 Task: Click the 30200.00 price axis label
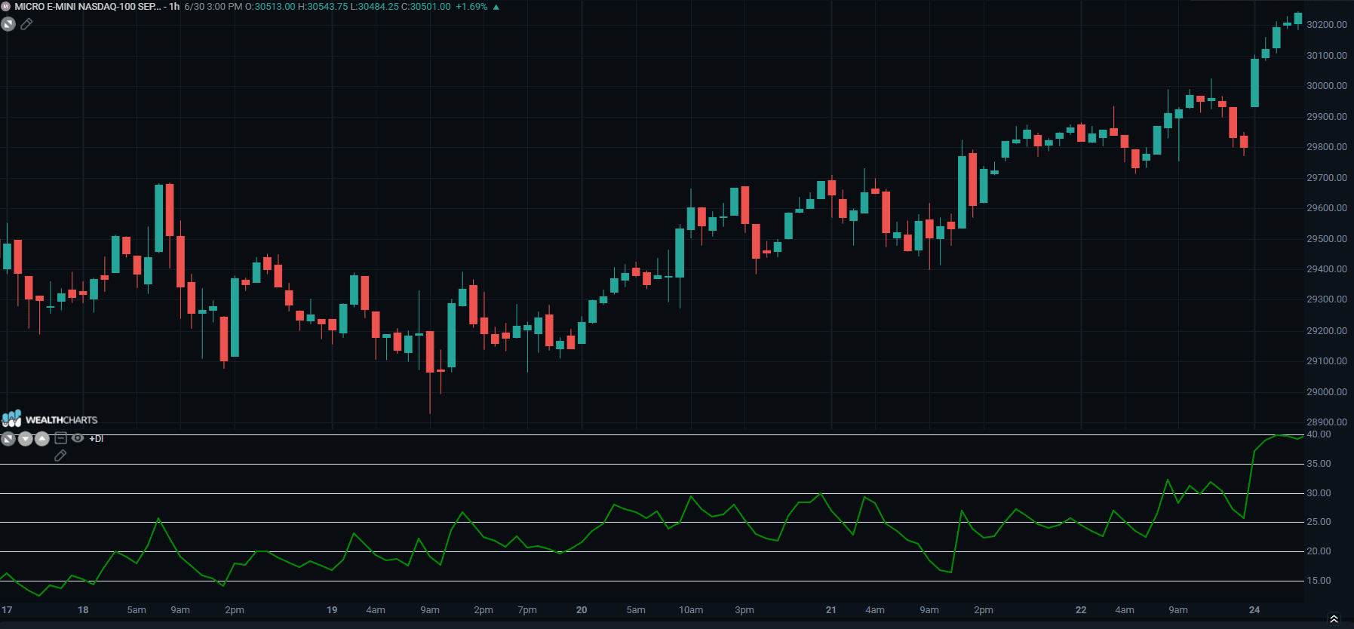(1327, 25)
